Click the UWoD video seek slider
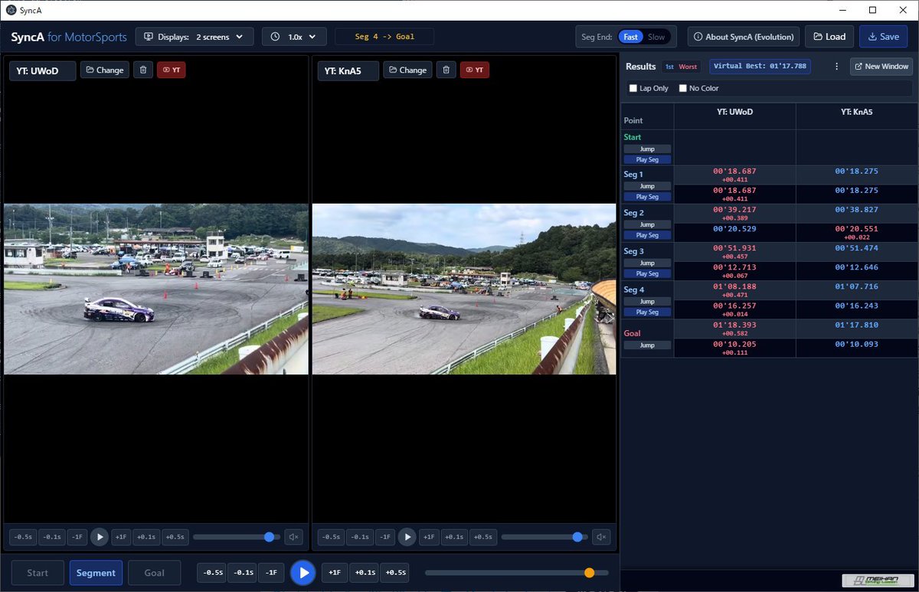 click(x=236, y=537)
